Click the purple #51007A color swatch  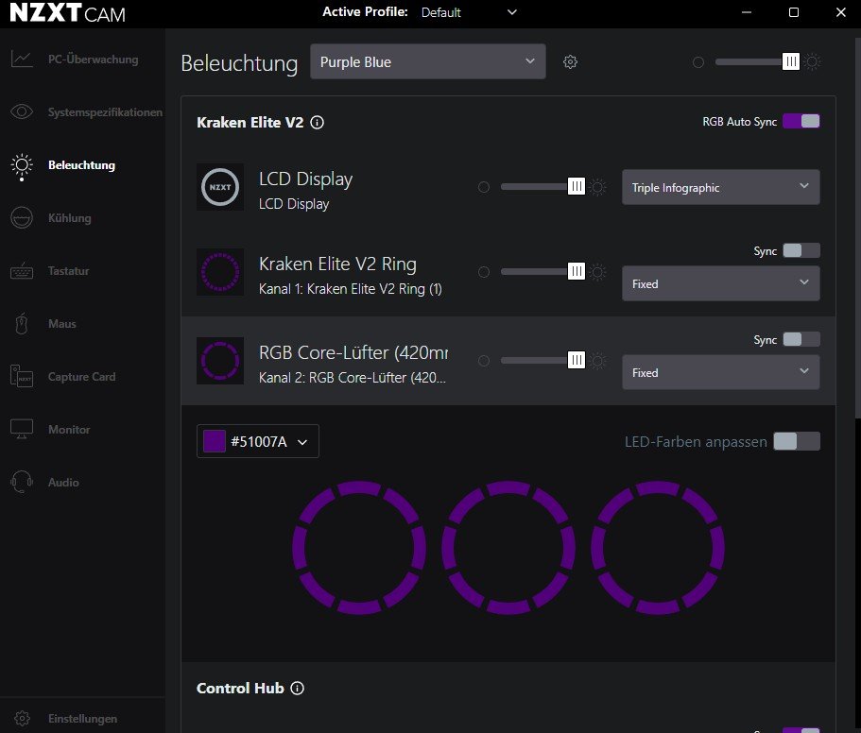(215, 441)
